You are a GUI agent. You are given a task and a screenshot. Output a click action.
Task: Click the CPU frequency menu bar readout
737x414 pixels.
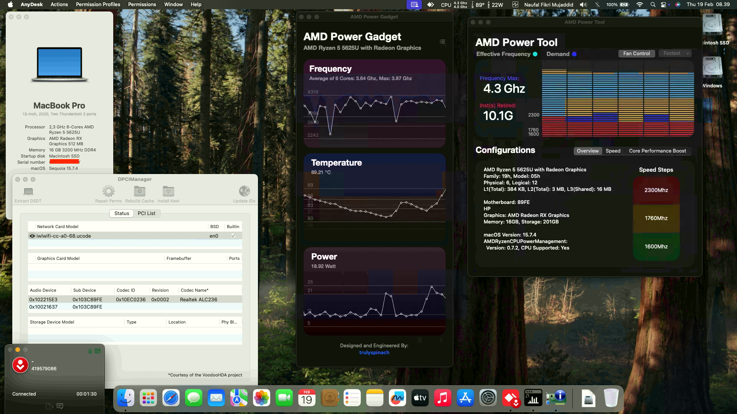tap(454, 5)
